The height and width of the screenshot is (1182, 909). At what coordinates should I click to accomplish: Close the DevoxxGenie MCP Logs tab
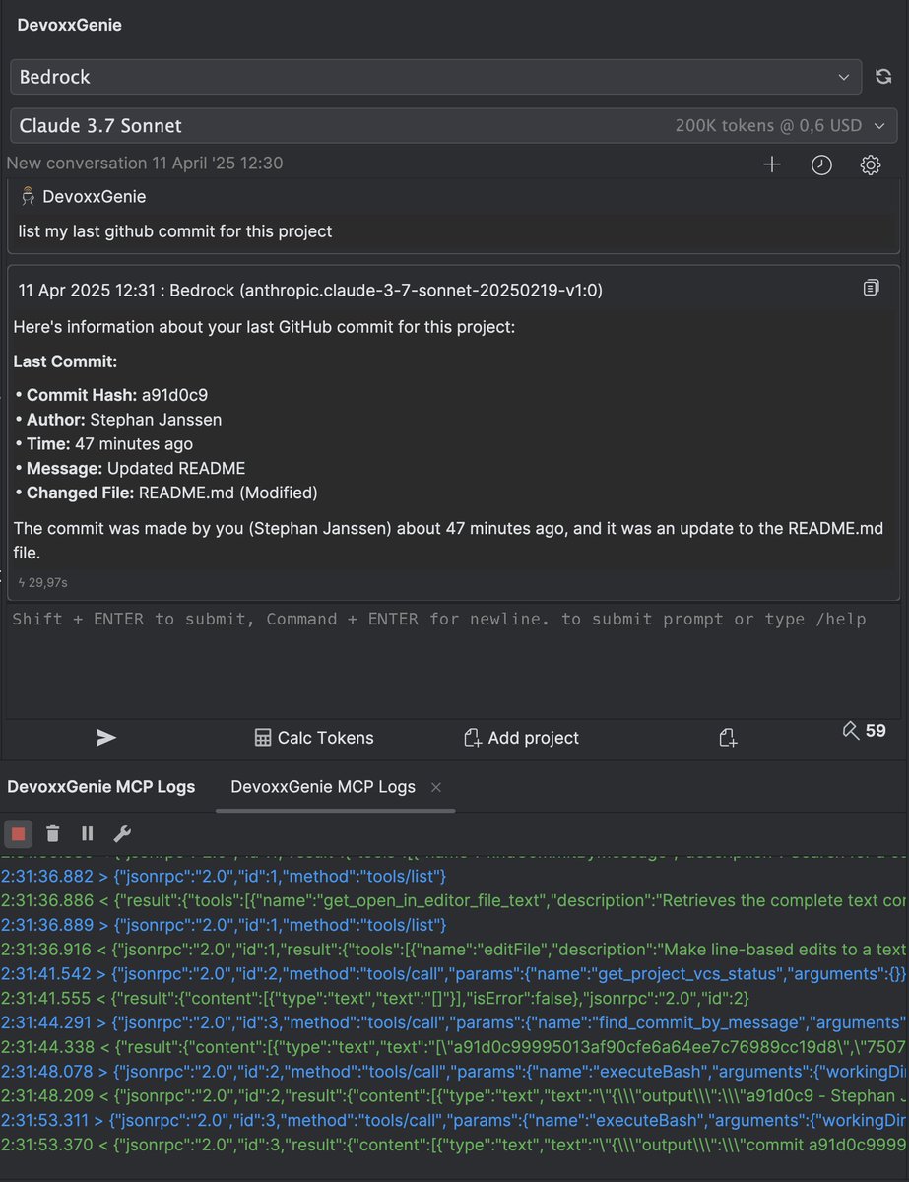pos(436,787)
